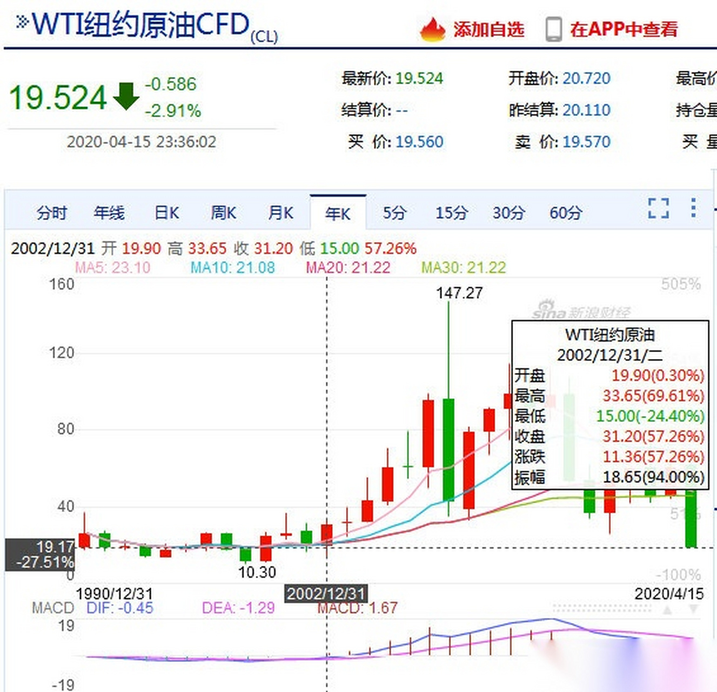Click the 卖价 value 19.570
The height and width of the screenshot is (692, 717).
586,142
